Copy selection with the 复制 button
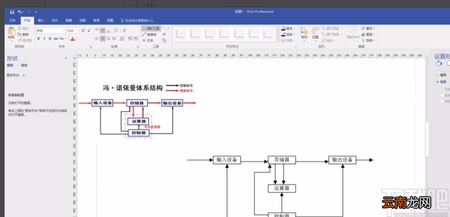450x217 pixels. (x=23, y=34)
